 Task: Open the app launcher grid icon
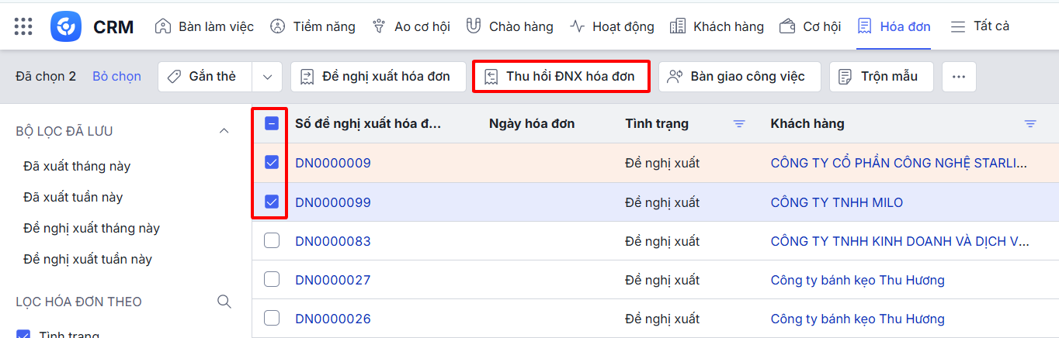pyautogui.click(x=23, y=26)
